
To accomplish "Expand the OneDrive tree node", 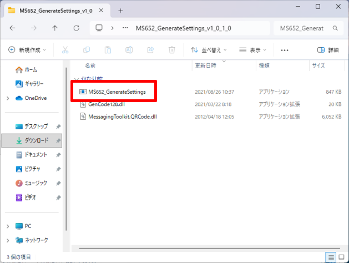I will [8, 98].
